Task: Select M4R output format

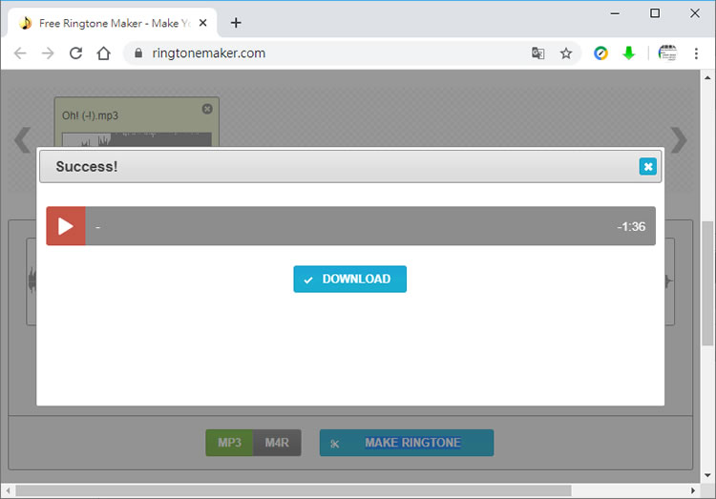Action: click(277, 443)
